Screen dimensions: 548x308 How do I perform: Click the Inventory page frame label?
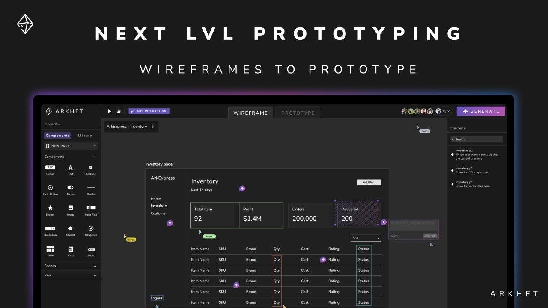(159, 164)
